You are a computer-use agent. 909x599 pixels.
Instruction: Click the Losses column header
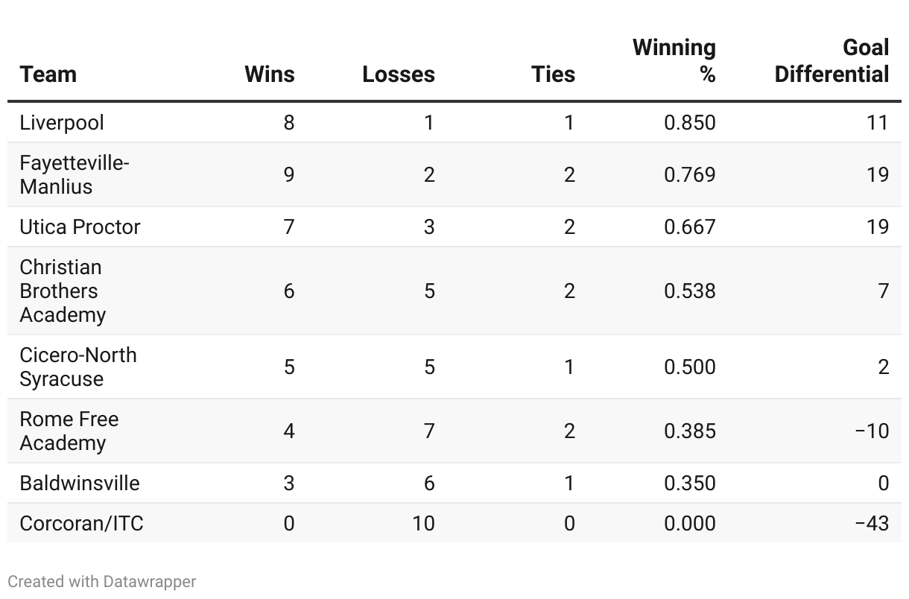[x=399, y=75]
